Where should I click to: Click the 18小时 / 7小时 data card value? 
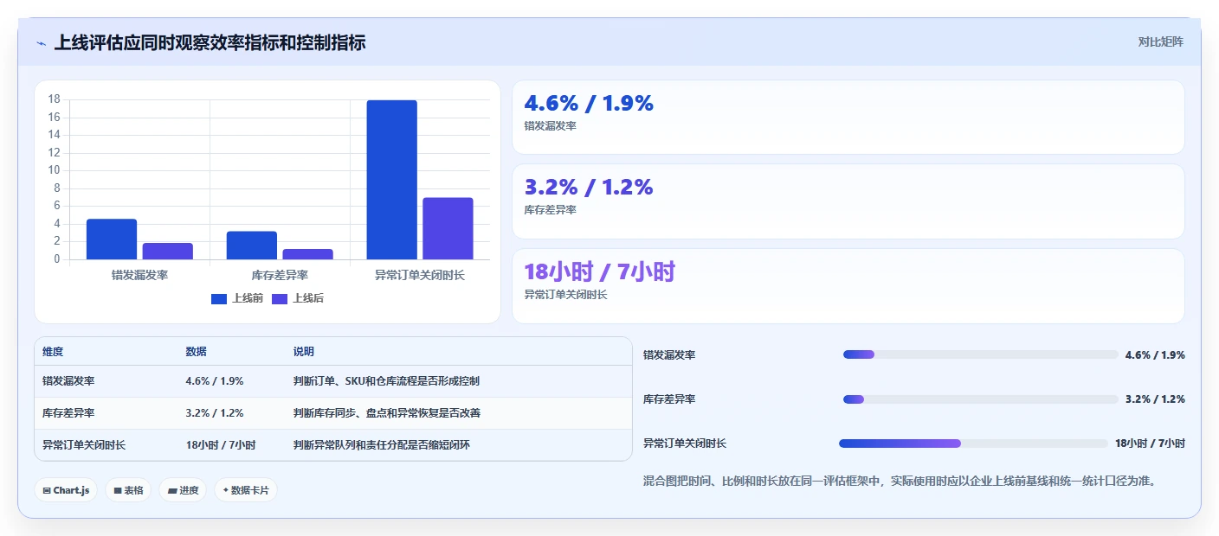click(x=599, y=271)
